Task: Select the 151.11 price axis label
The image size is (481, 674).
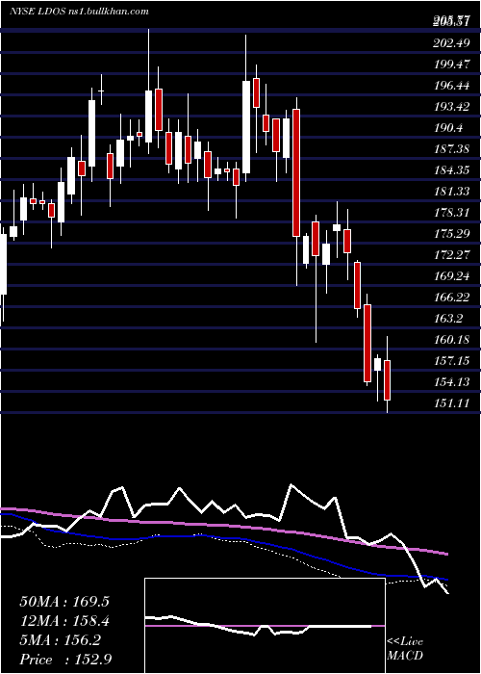Action: click(453, 403)
